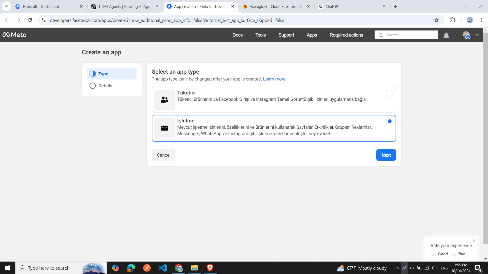Launch Visual Studio Code from taskbar
Image resolution: width=488 pixels, height=274 pixels.
[x=162, y=268]
